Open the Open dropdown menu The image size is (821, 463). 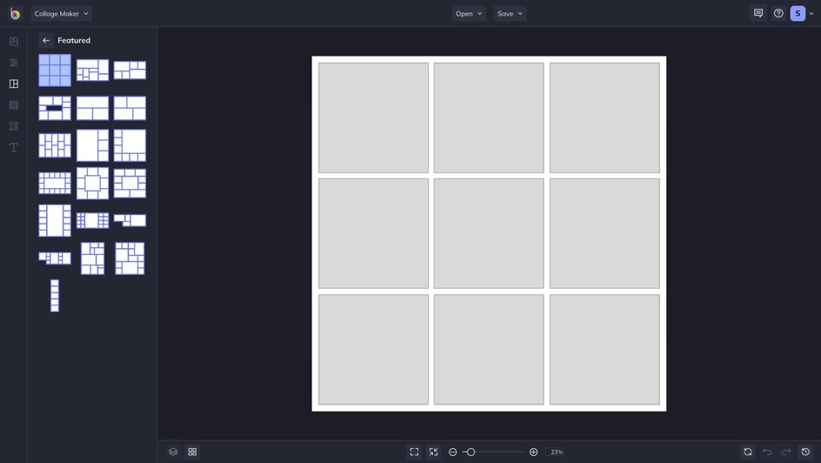[x=469, y=14]
